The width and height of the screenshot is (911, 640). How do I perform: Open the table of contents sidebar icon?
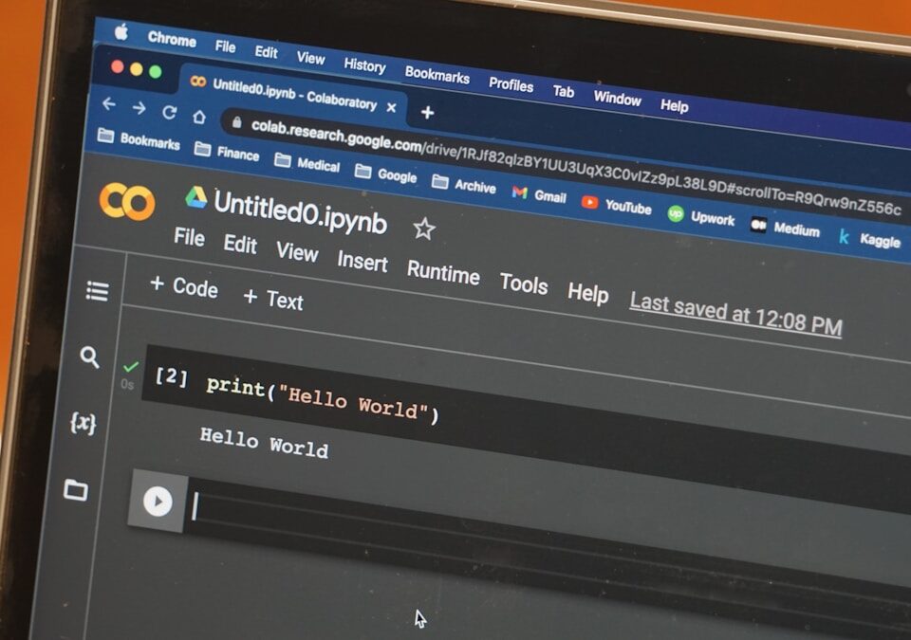pos(97,291)
